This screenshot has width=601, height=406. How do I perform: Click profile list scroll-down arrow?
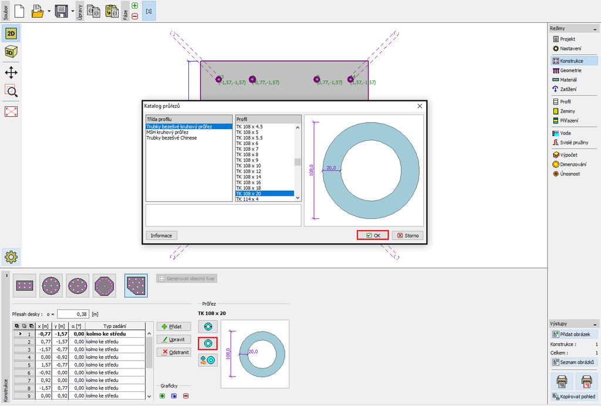coord(298,198)
